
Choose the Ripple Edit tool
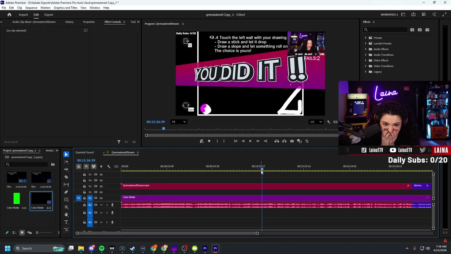66,169
